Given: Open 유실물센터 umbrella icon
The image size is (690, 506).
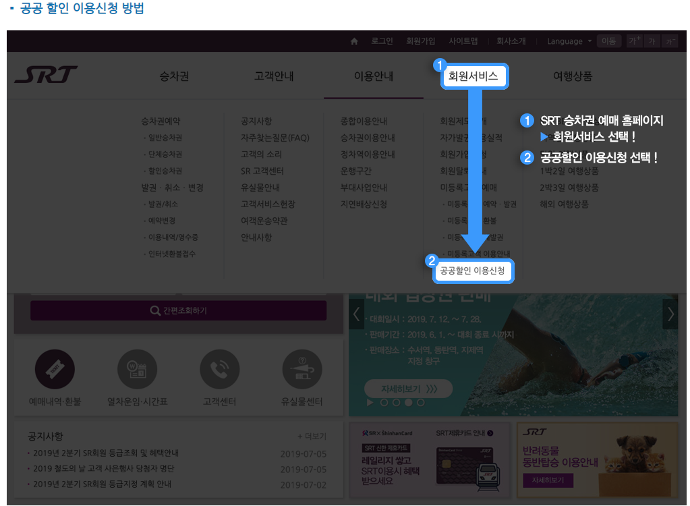Looking at the screenshot, I should (302, 369).
